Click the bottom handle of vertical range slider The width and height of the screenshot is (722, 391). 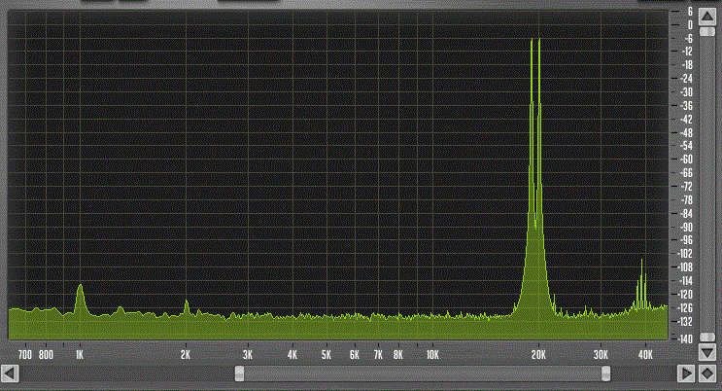tap(707, 338)
